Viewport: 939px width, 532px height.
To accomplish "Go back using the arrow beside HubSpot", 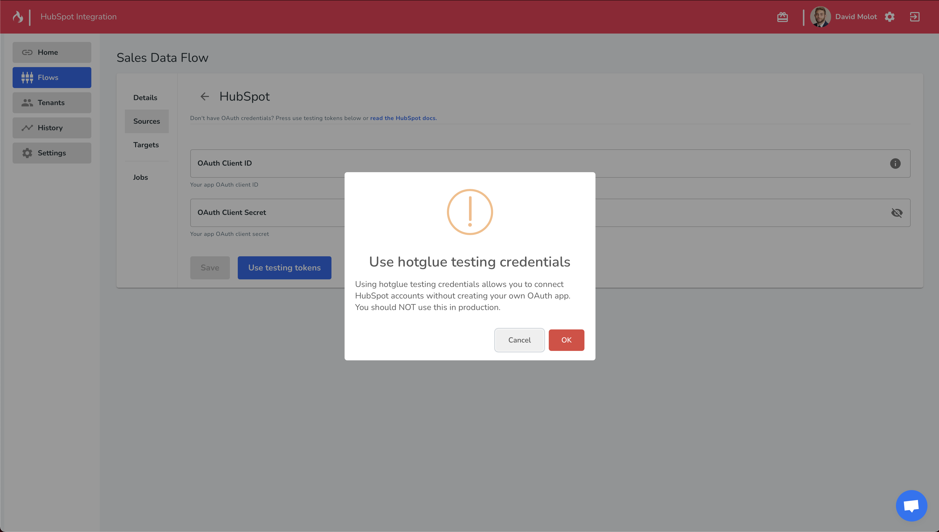I will (x=204, y=96).
